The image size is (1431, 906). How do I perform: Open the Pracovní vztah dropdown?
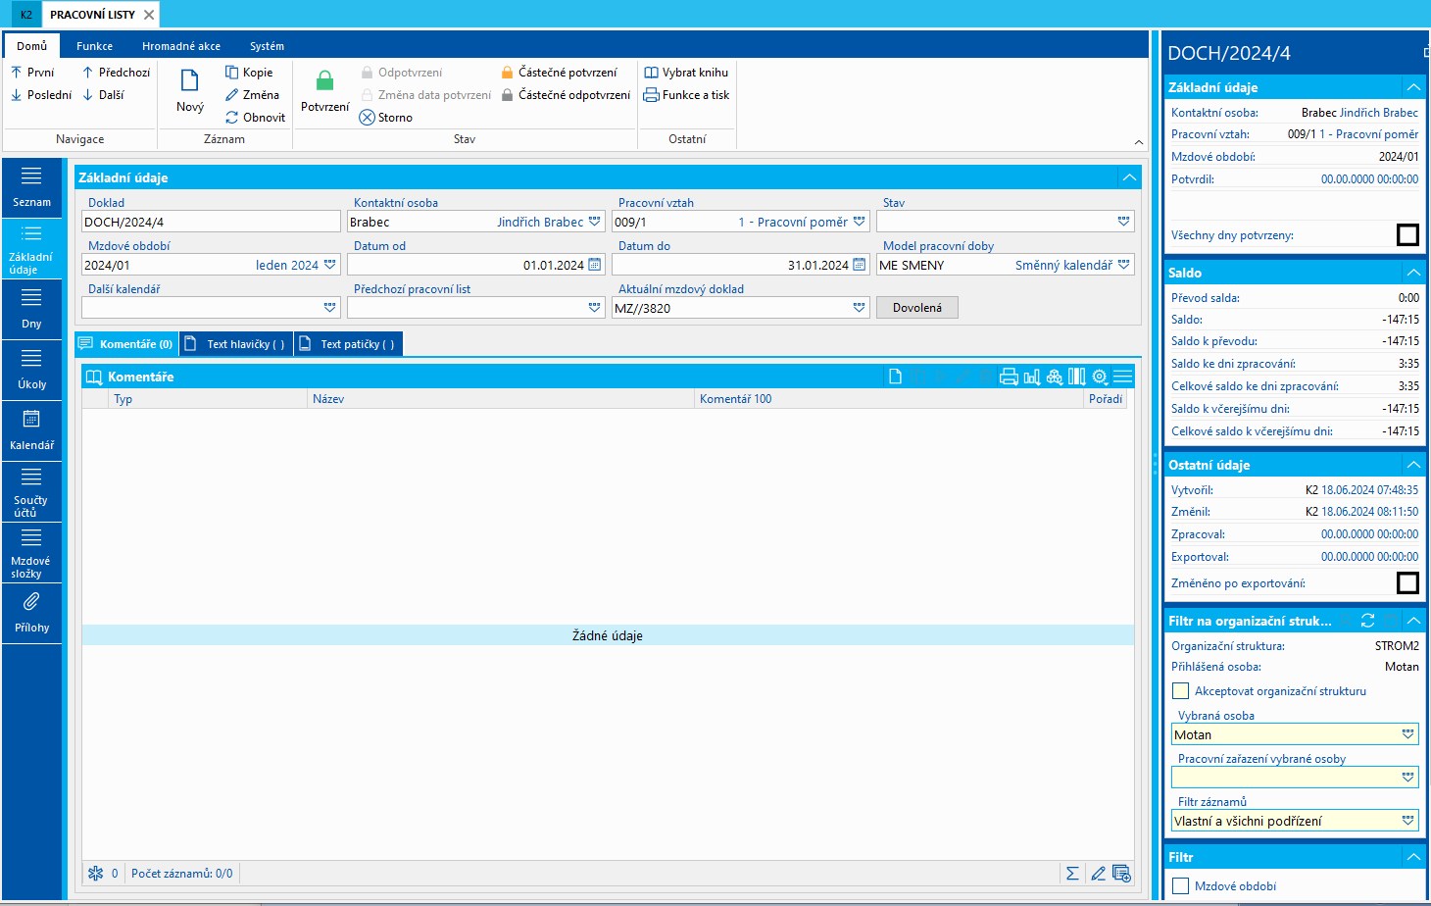[x=860, y=222]
